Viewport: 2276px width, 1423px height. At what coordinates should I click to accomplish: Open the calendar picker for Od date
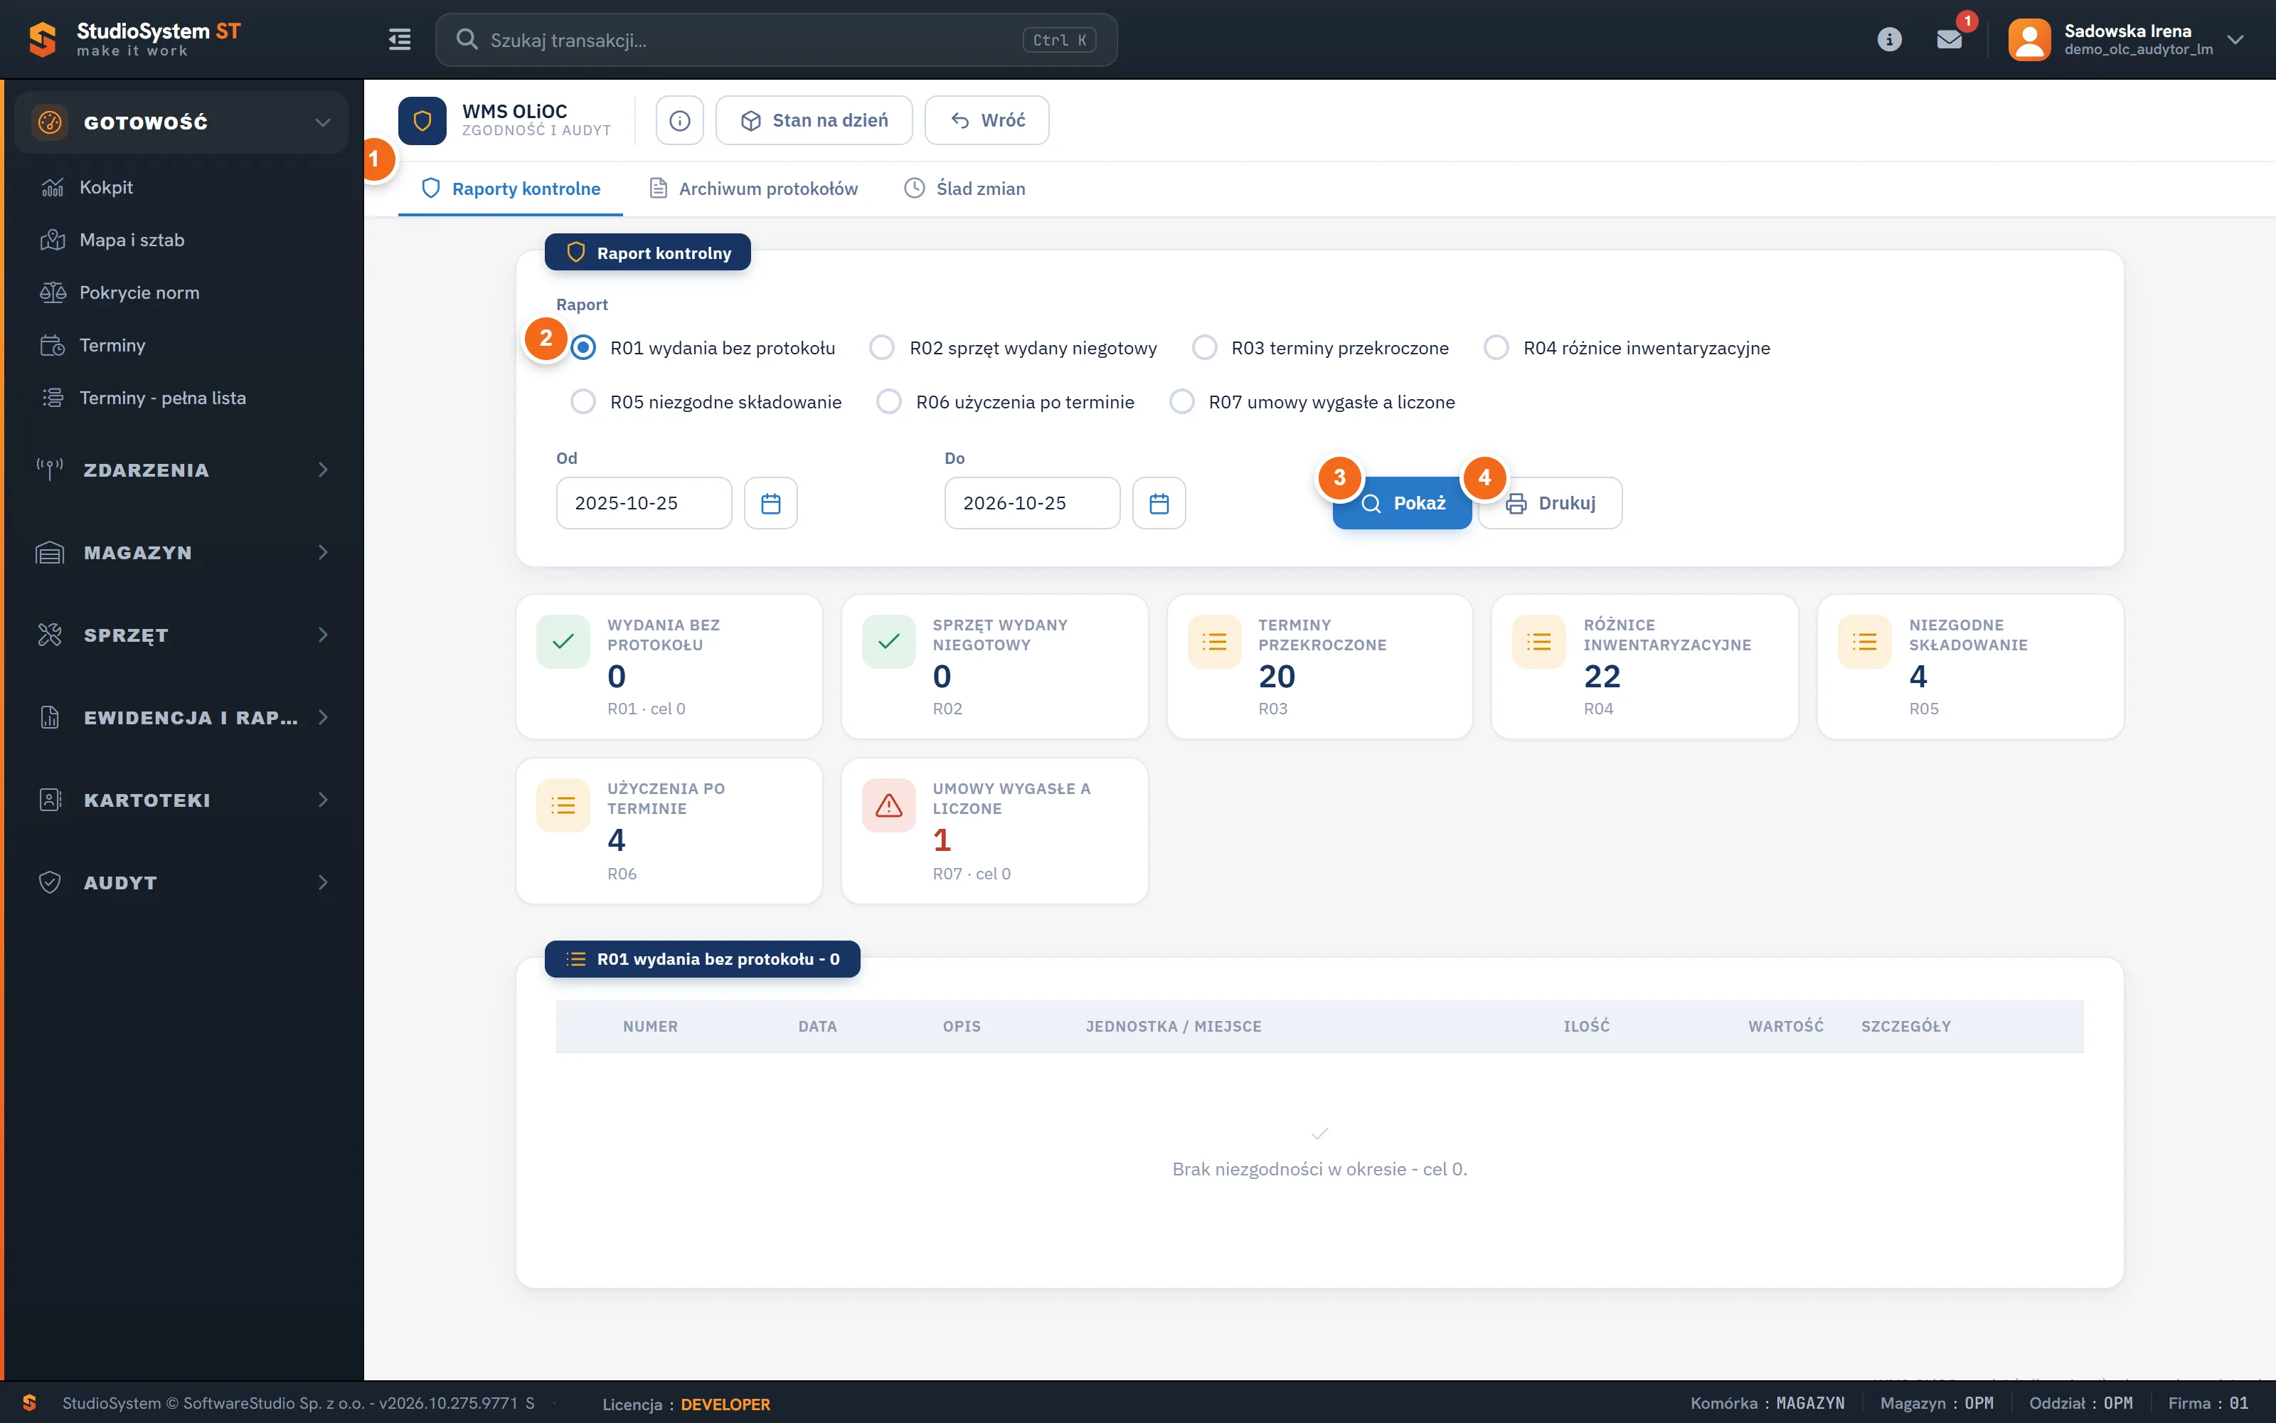coord(770,504)
